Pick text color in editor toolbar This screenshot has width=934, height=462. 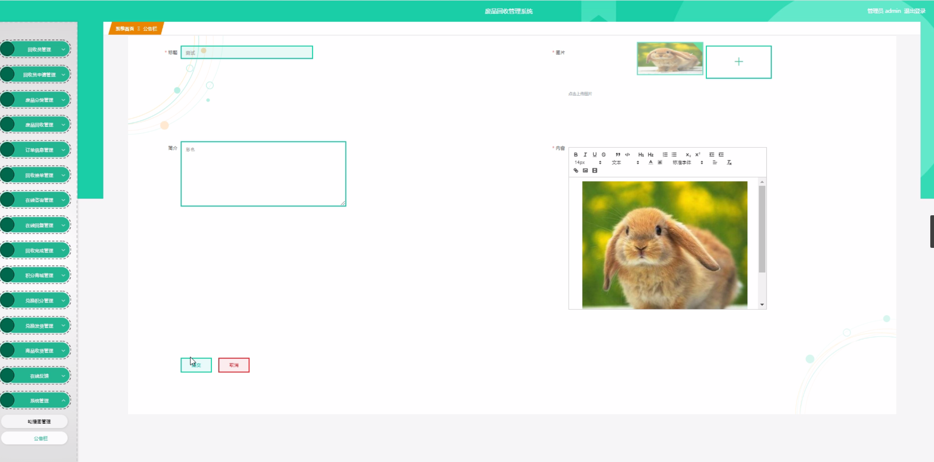[650, 162]
